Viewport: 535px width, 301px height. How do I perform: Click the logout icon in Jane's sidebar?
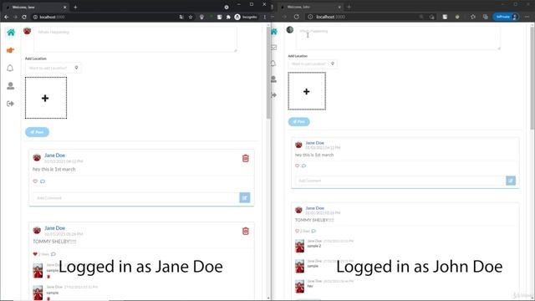(x=10, y=104)
